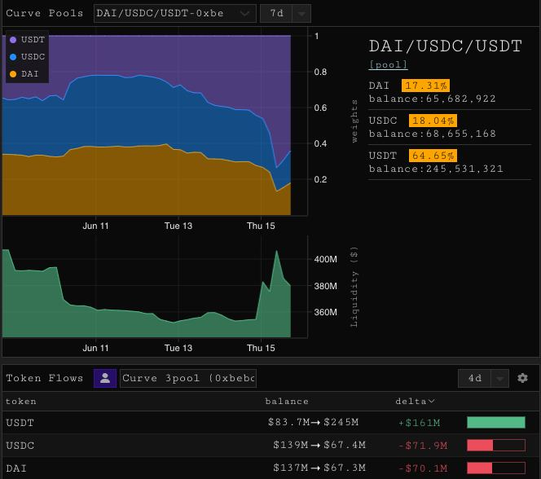
Task: Click the Token Flows panel title
Action: click(45, 378)
